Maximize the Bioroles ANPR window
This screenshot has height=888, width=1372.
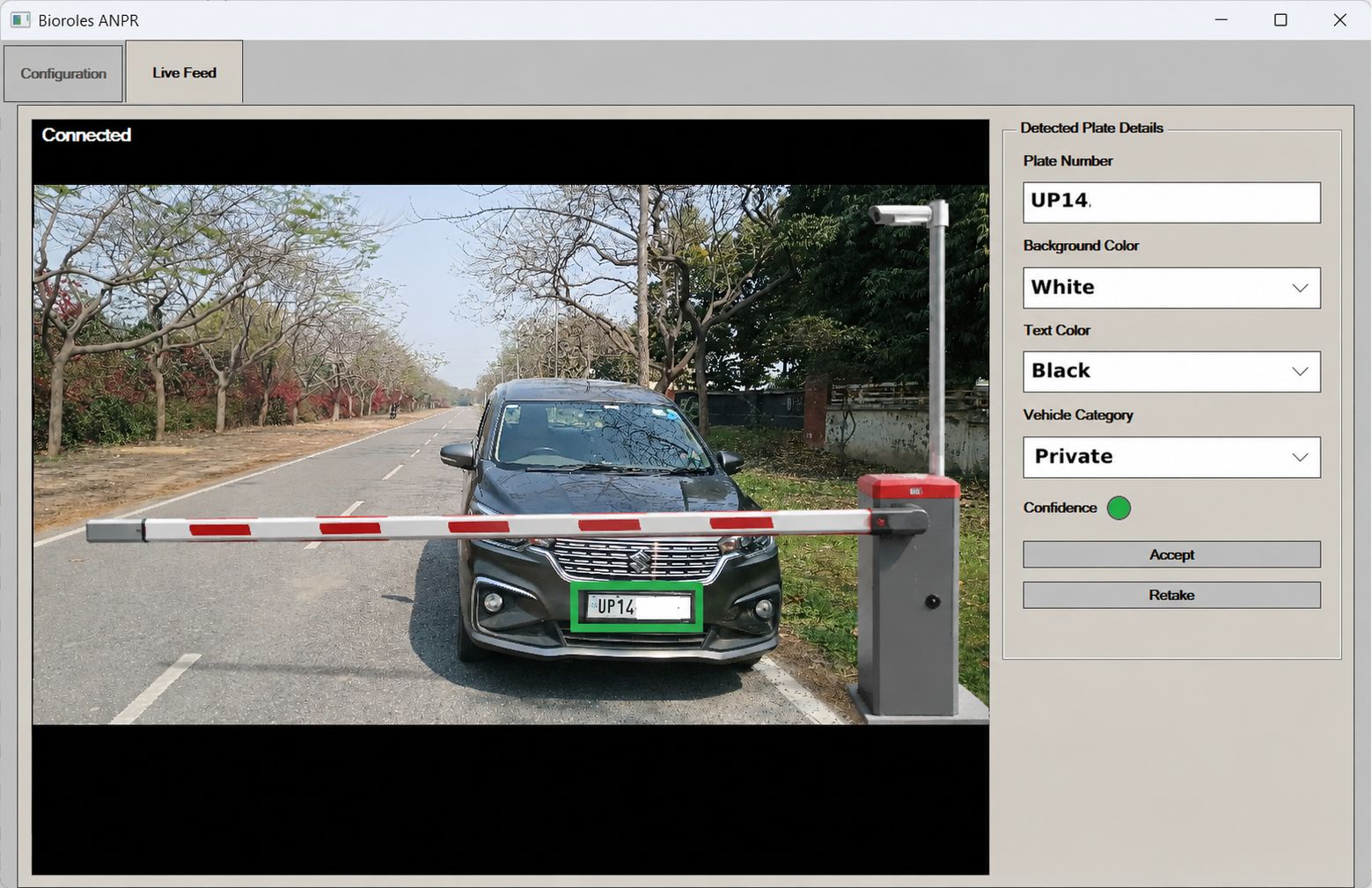[1280, 19]
